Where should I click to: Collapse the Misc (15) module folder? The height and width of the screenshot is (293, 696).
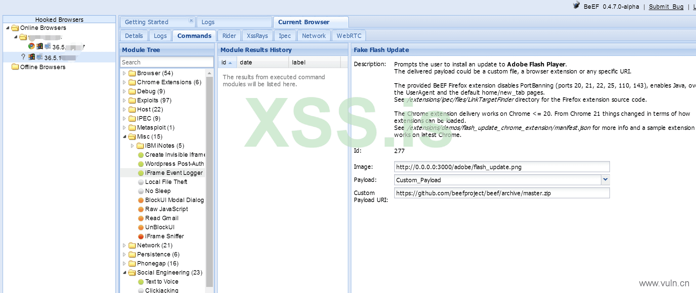pos(124,137)
